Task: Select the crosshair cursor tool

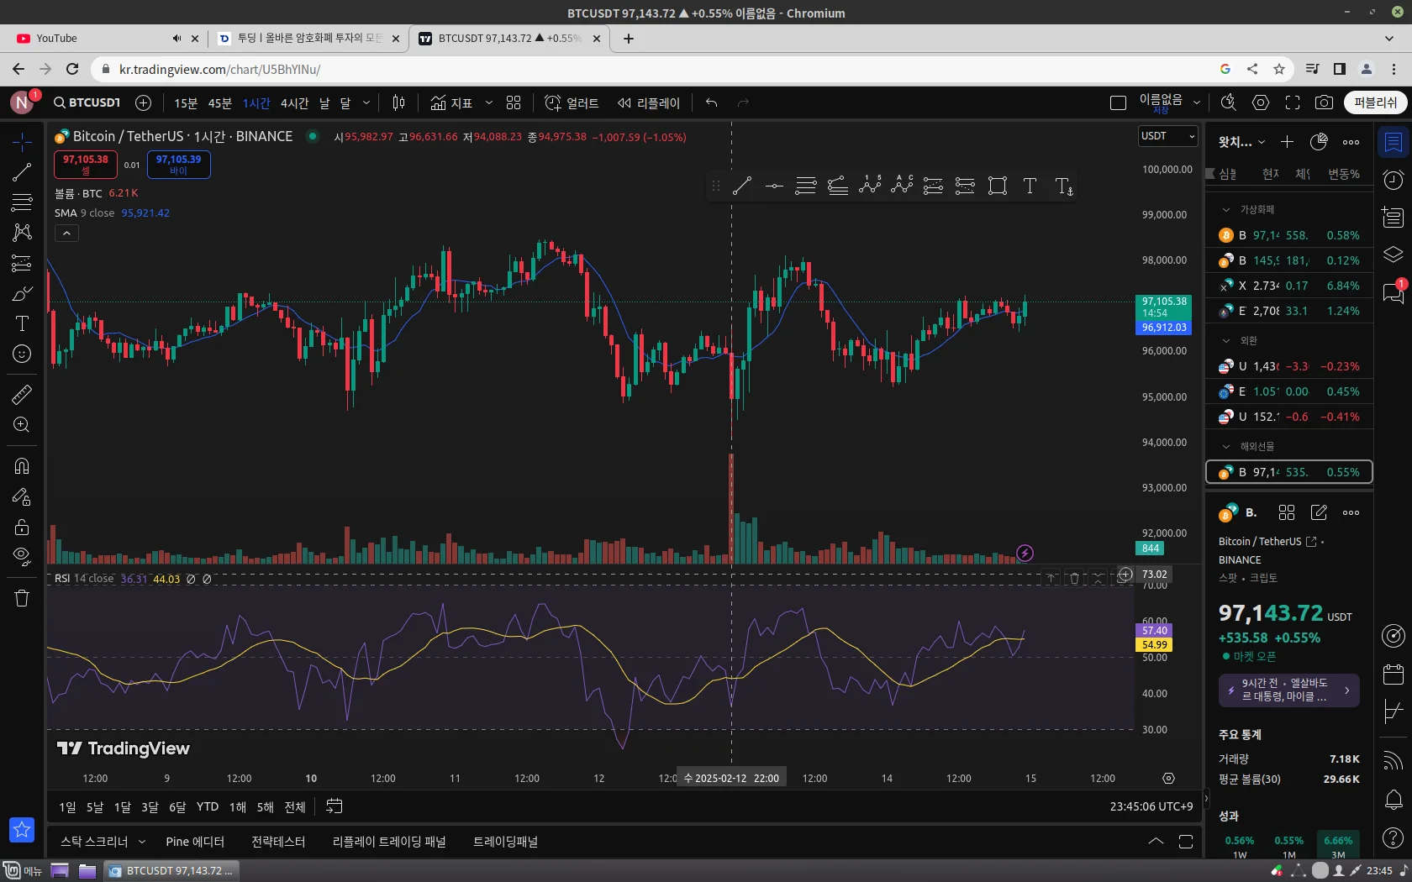Action: point(22,142)
